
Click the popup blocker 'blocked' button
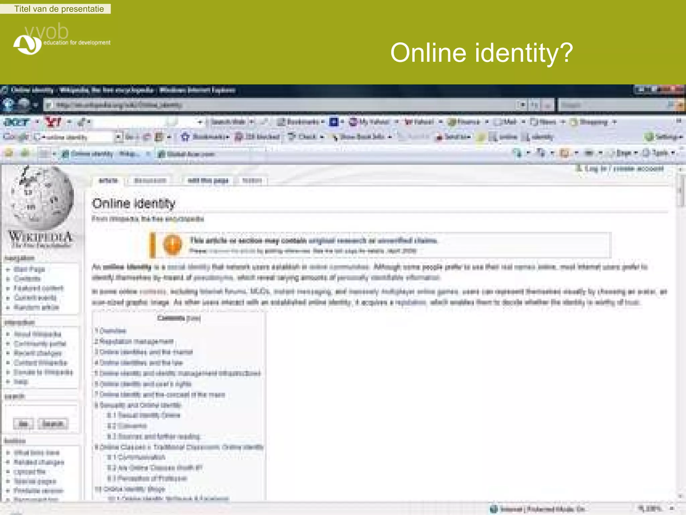coord(257,137)
